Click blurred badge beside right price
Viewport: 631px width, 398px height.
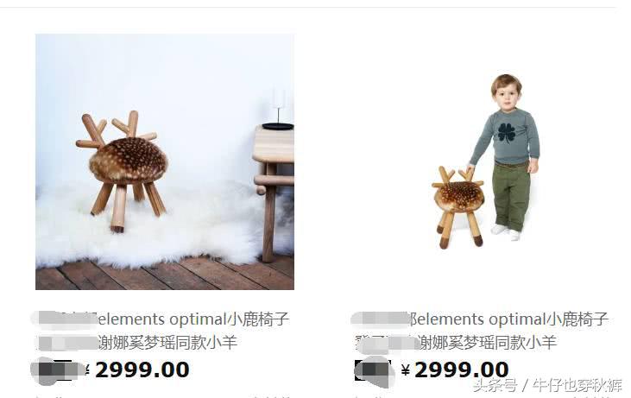[x=373, y=370]
